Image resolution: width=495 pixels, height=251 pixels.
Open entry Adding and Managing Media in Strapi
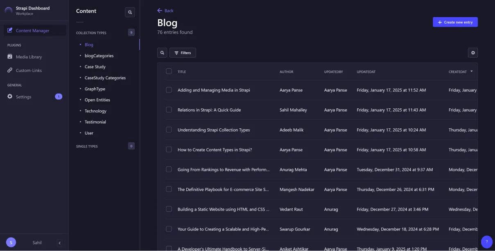214,90
